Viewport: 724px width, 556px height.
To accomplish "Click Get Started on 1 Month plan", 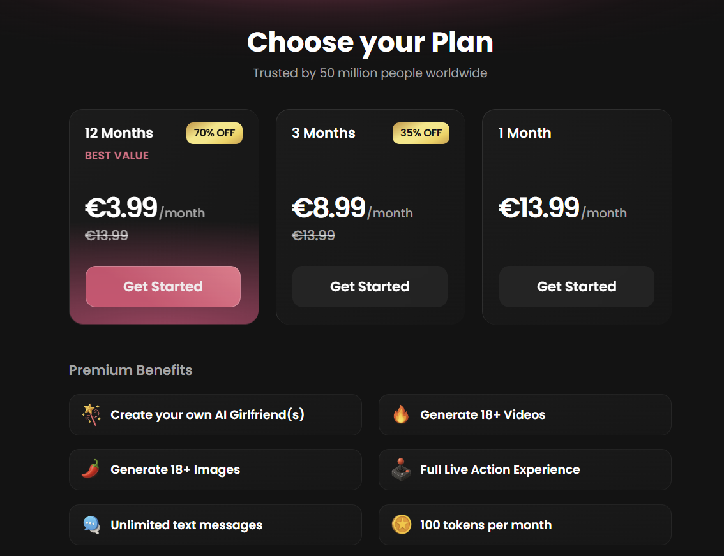I will [577, 287].
